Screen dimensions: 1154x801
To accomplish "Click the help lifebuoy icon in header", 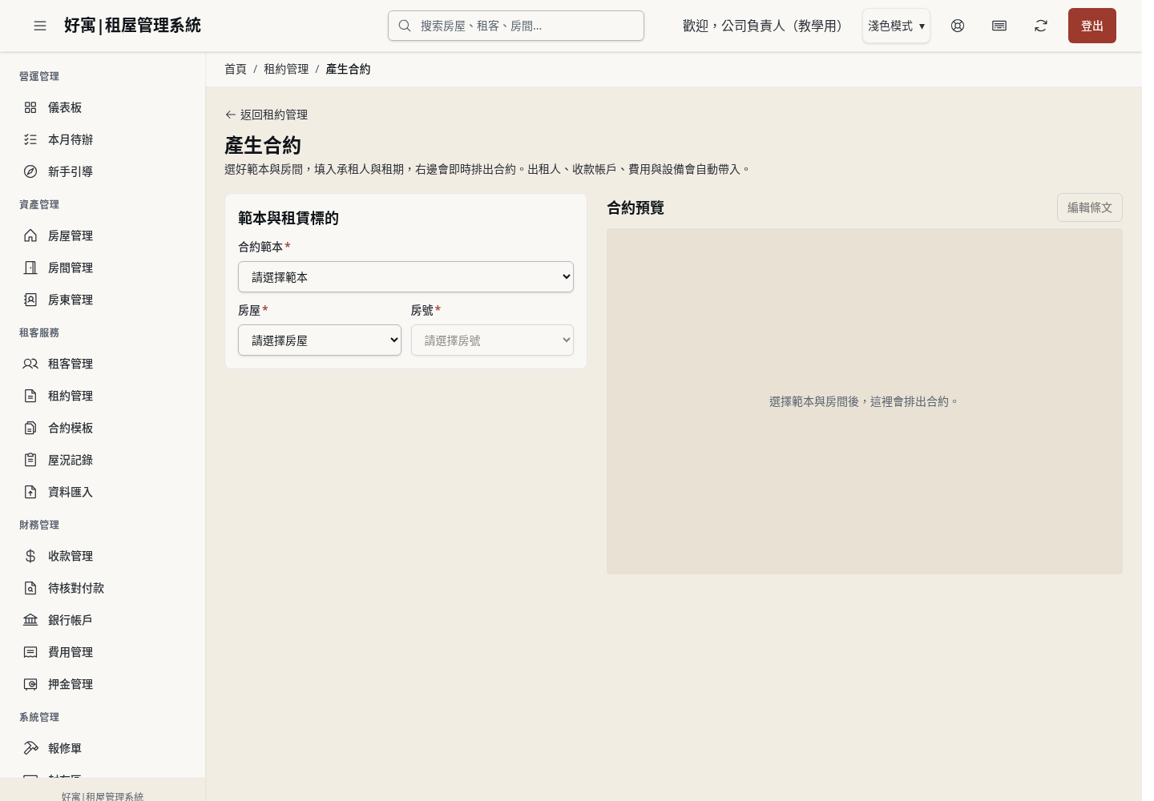I will tap(958, 26).
